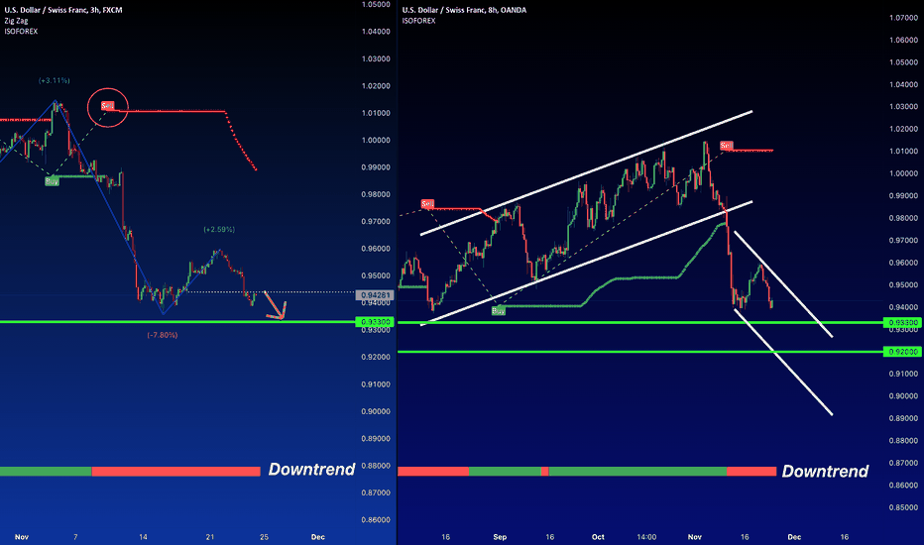Select the 3h FXCM chart title

point(63,10)
